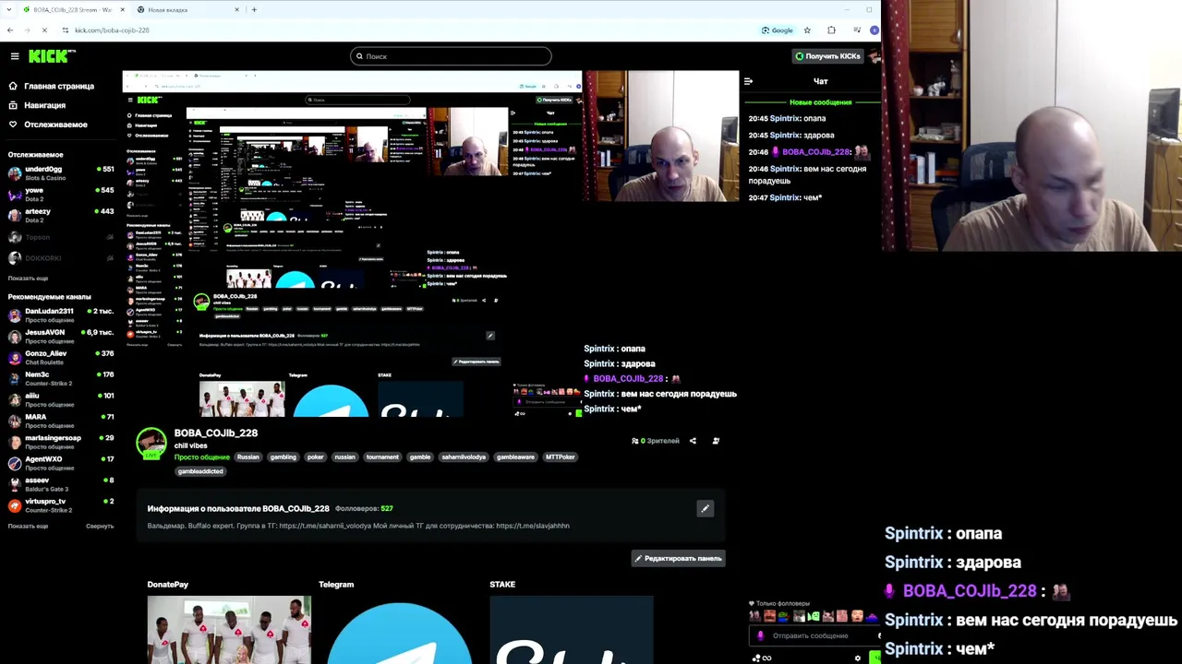This screenshot has width=1182, height=664.
Task: Open offline Topson channel
Action: point(60,237)
